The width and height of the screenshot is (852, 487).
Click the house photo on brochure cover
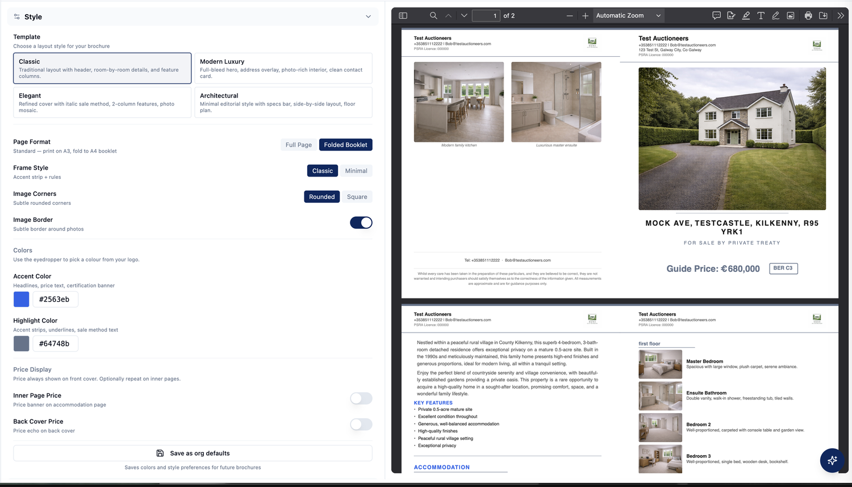(732, 139)
